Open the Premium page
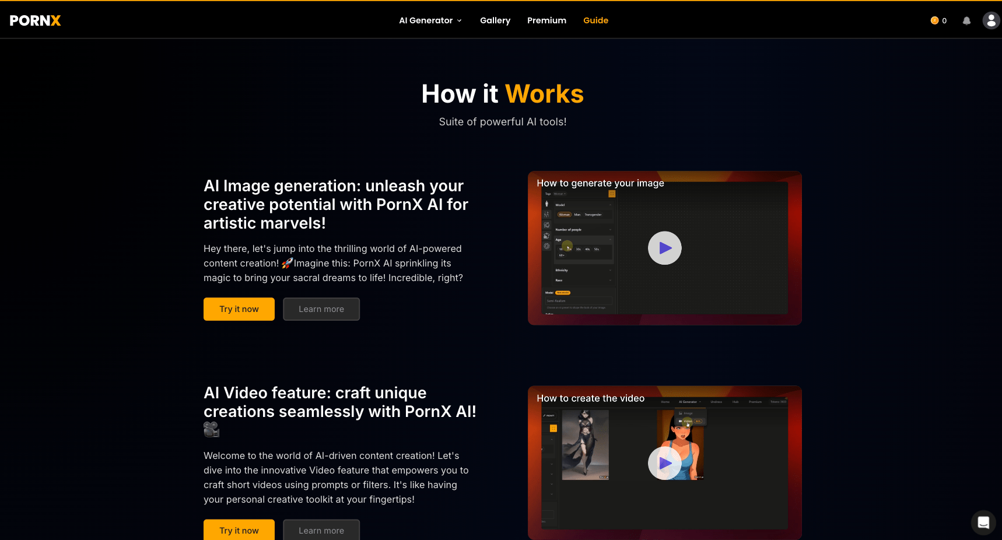Viewport: 1002px width, 540px height. tap(546, 20)
